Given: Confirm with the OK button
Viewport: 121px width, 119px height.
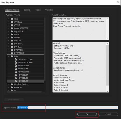Looking at the screenshot, I should click(87, 114).
